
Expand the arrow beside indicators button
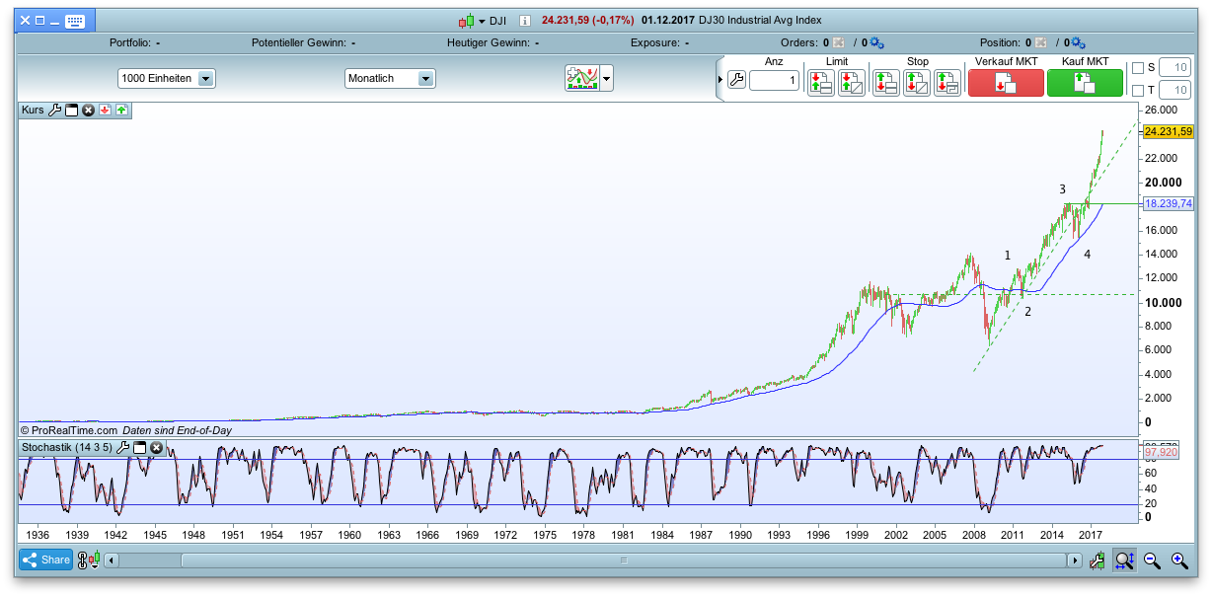point(607,79)
